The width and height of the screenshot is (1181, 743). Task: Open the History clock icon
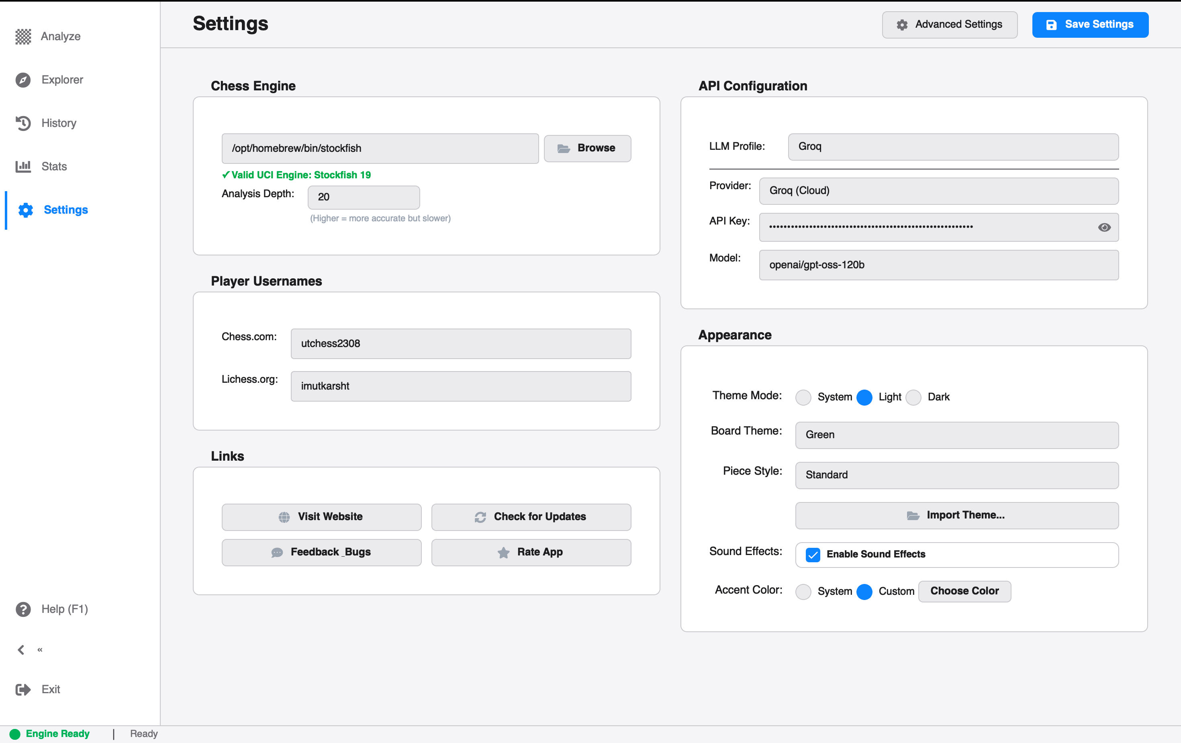[23, 123]
